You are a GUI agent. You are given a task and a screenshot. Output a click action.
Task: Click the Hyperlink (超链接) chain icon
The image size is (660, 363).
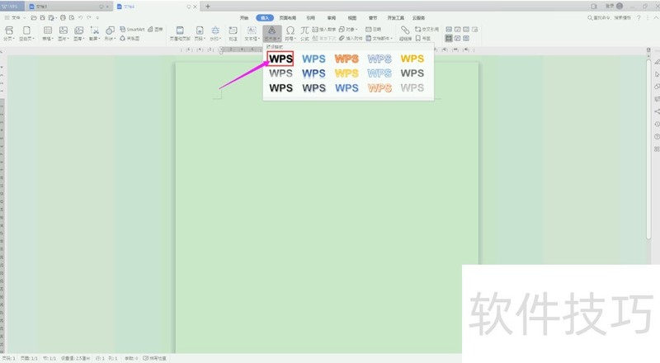point(405,33)
